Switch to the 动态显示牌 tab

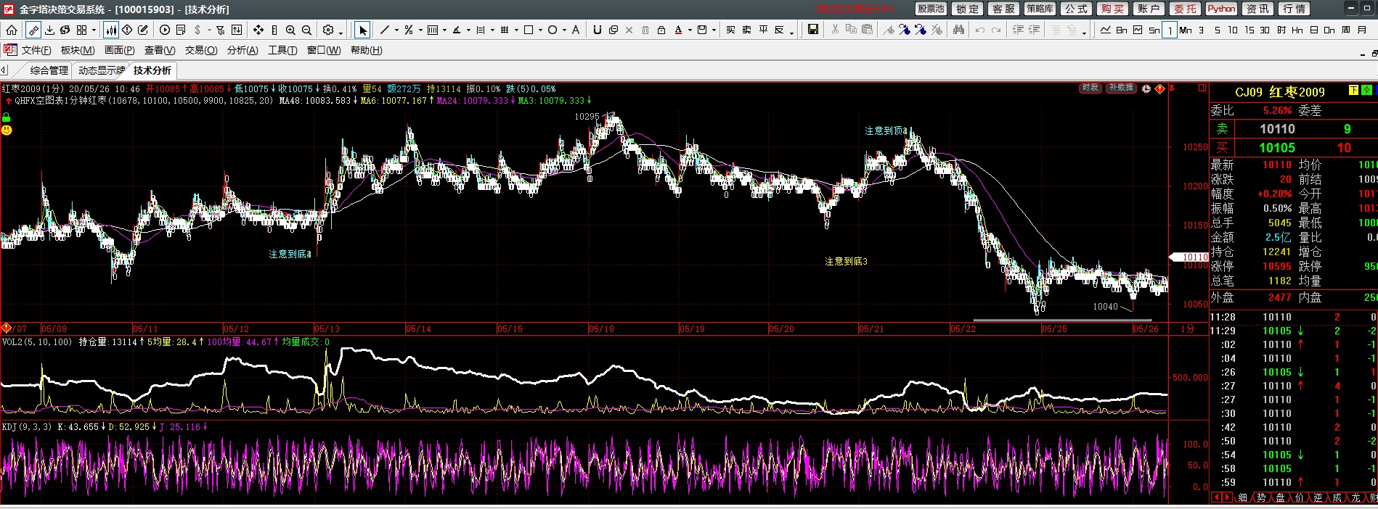(102, 70)
